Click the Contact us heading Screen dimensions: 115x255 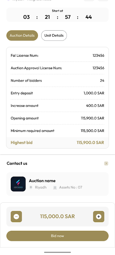(x=17, y=164)
